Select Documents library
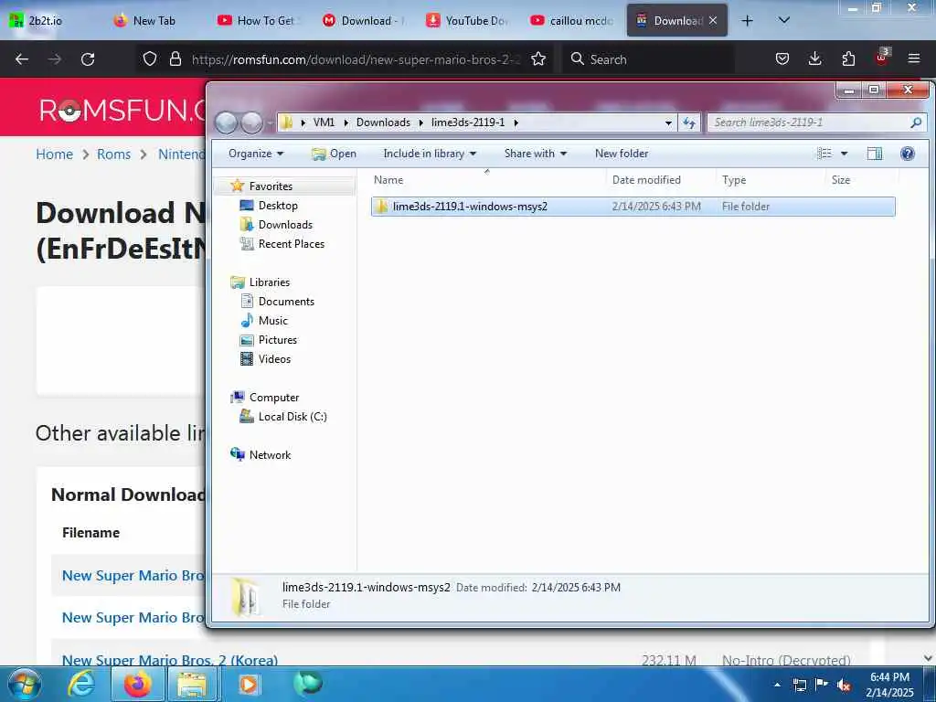 [286, 302]
